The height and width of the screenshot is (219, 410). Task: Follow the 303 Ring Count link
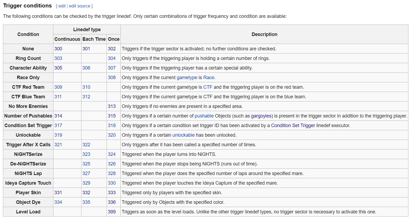58,58
